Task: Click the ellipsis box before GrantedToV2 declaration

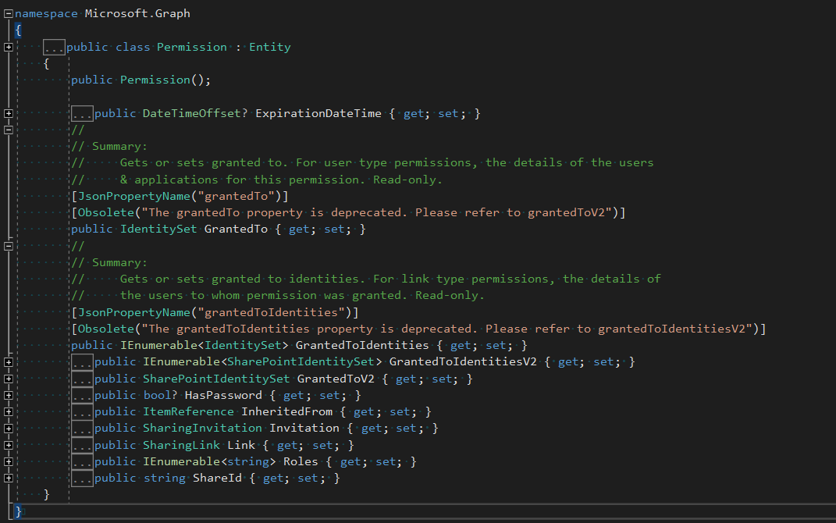Action: coord(82,379)
